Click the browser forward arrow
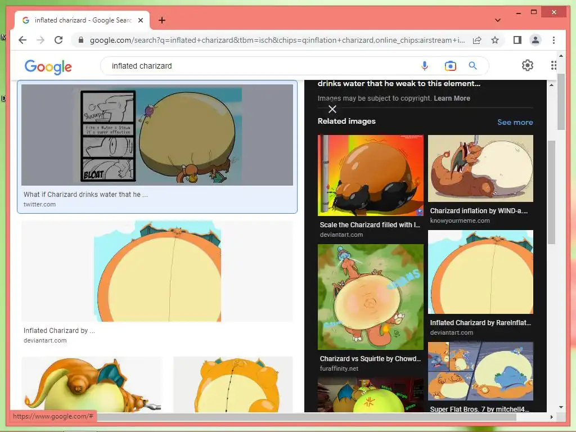Viewport: 576px width, 432px height. [40, 40]
